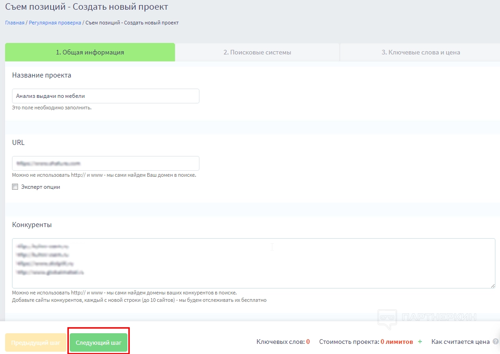The height and width of the screenshot is (354, 500).
Task: Switch to the '2. Поисковые системы' tab
Action: point(257,52)
